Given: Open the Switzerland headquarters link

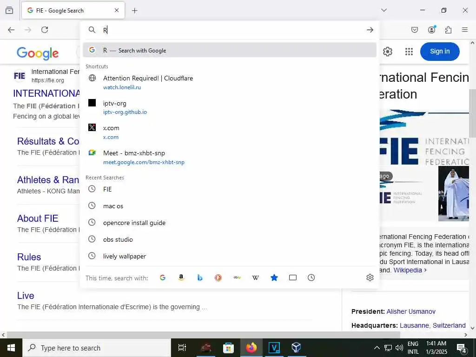Looking at the screenshot, I should coord(449,325).
